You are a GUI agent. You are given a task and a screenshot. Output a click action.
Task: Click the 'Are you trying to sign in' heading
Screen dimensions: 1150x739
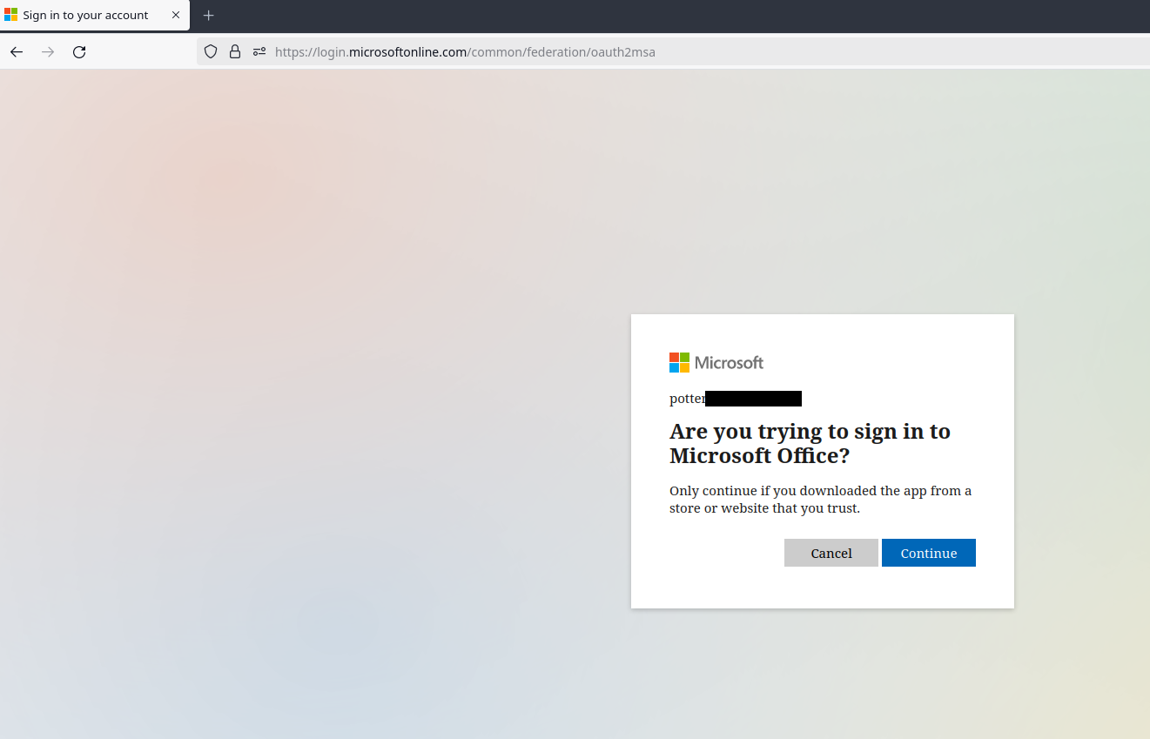[x=810, y=443]
